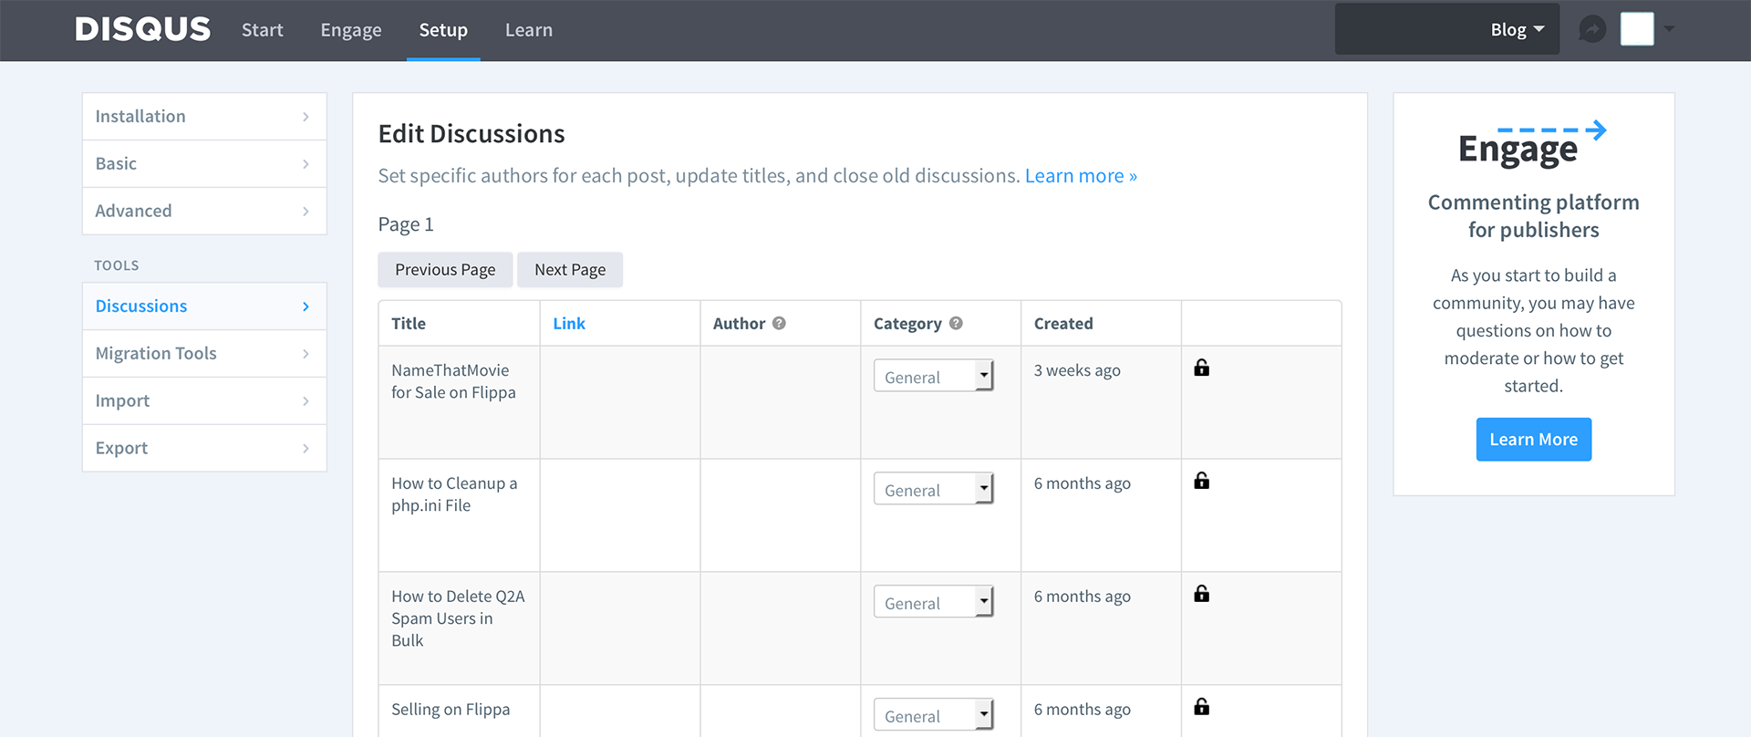Viewport: 1751px width, 737px height.
Task: Open Category dropdown for NameThatMovie row
Action: pos(933,376)
